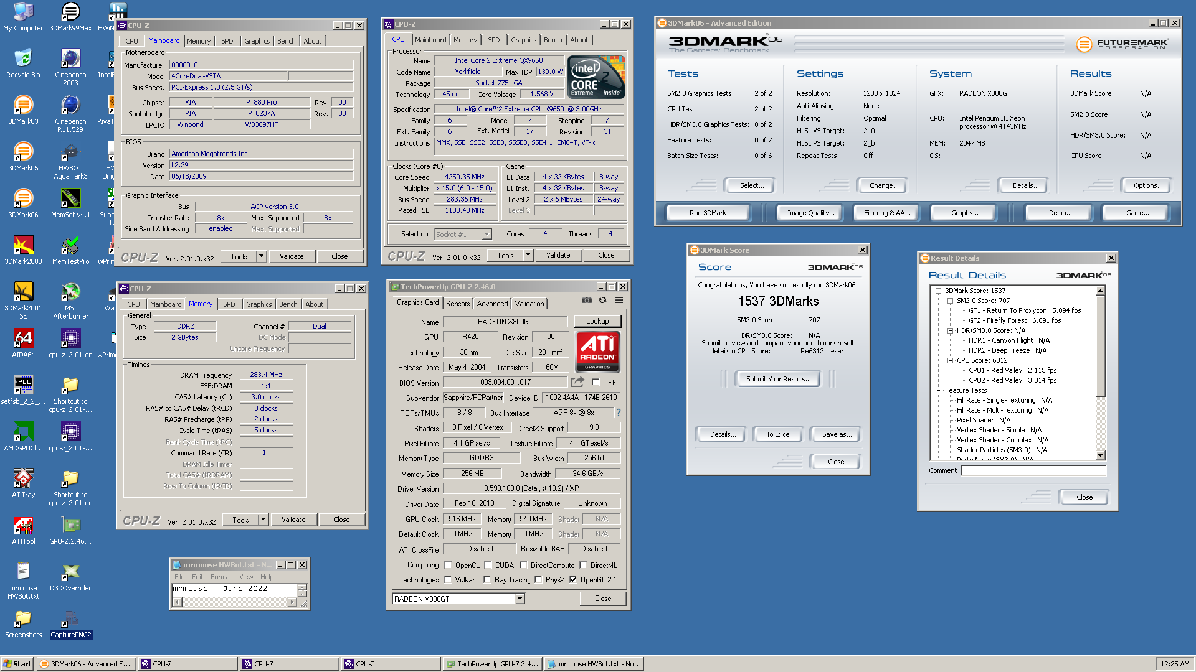Open Tools dropdown arrow in CPU-Z Mainboard window
The image size is (1196, 672).
click(261, 256)
